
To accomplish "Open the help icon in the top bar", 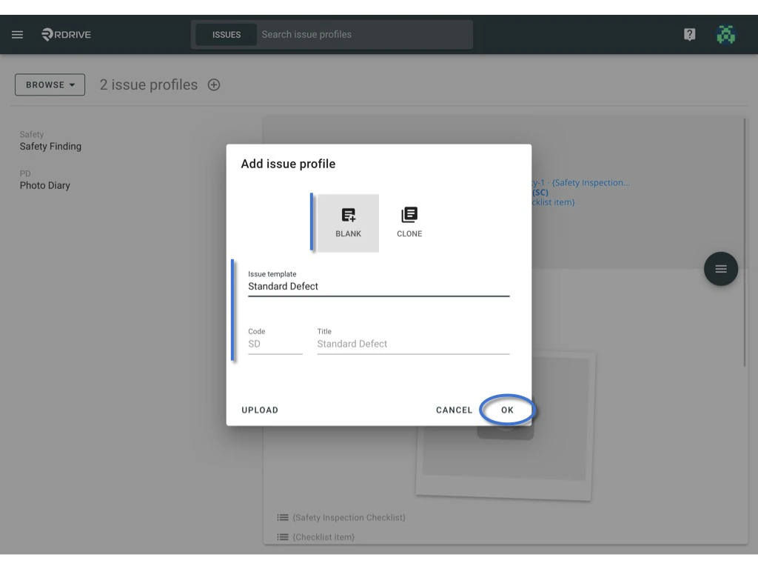I will point(688,34).
